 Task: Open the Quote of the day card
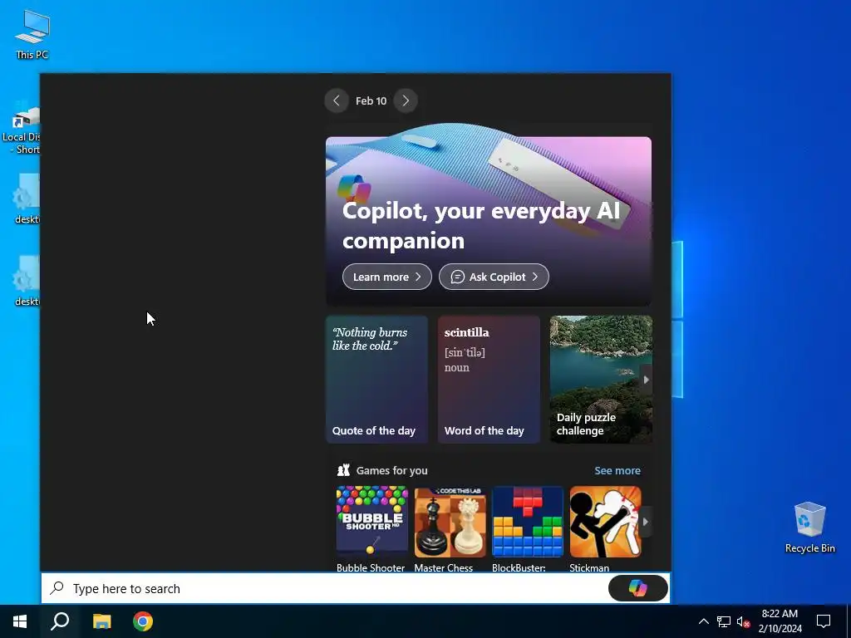376,379
